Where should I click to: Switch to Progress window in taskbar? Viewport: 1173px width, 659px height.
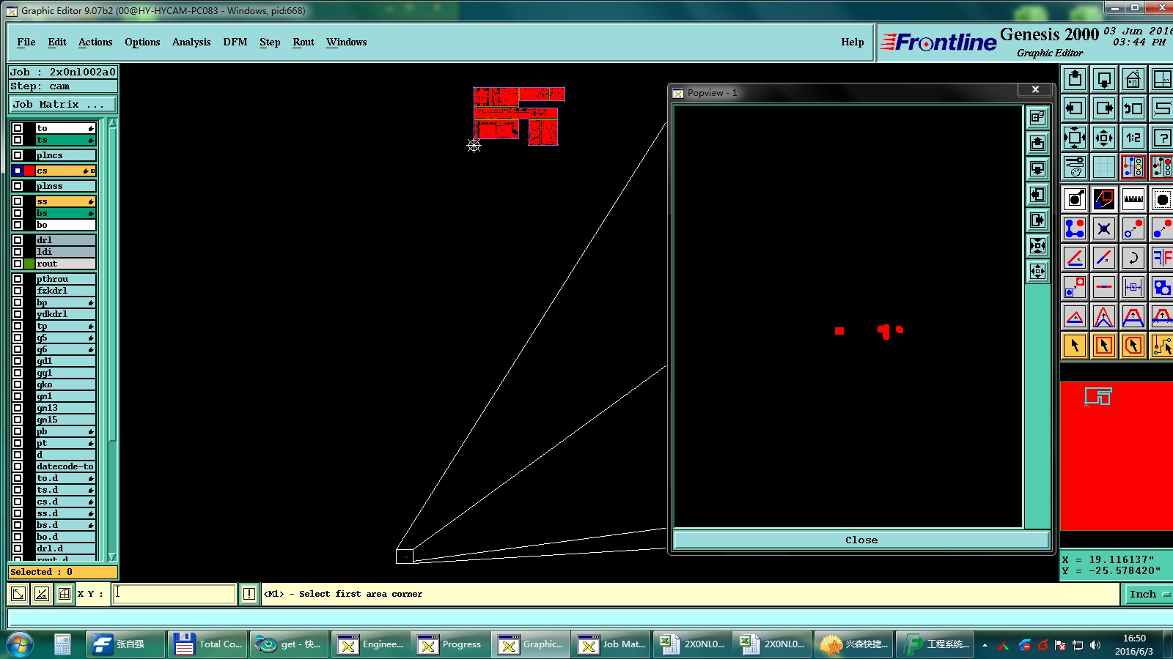click(449, 644)
